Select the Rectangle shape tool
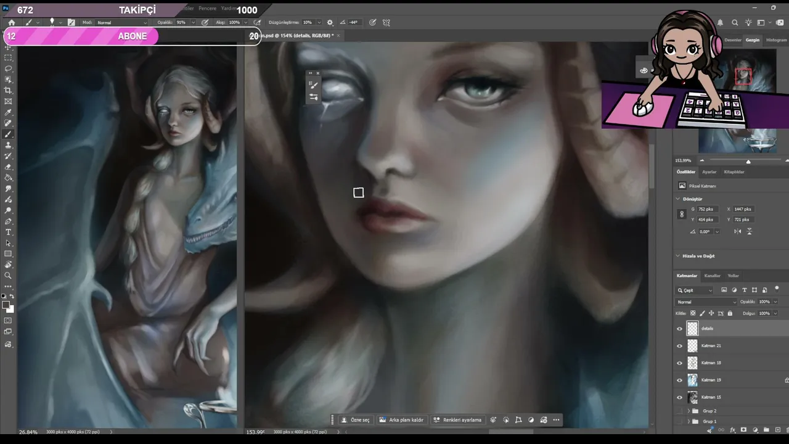Screen dimensions: 789x444 [8, 254]
